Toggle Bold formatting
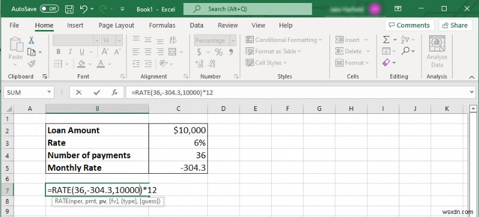Screen dimensions: 479x217 [58, 52]
